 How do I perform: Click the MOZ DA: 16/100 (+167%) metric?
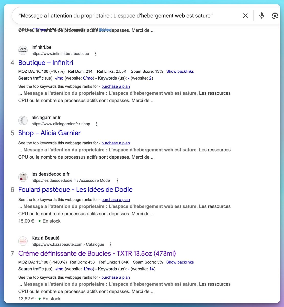(x=41, y=71)
